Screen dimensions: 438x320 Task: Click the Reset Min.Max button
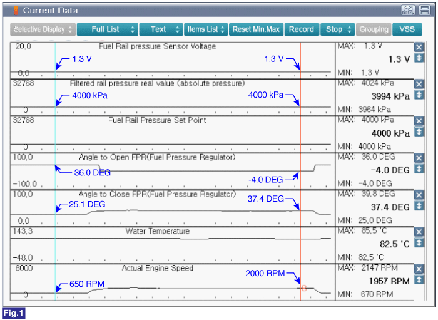click(x=256, y=29)
